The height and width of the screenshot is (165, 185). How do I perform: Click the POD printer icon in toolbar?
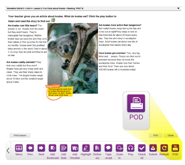click(175, 148)
